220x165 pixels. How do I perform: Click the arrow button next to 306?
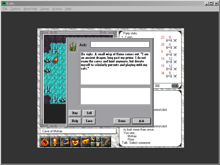tap(175, 86)
